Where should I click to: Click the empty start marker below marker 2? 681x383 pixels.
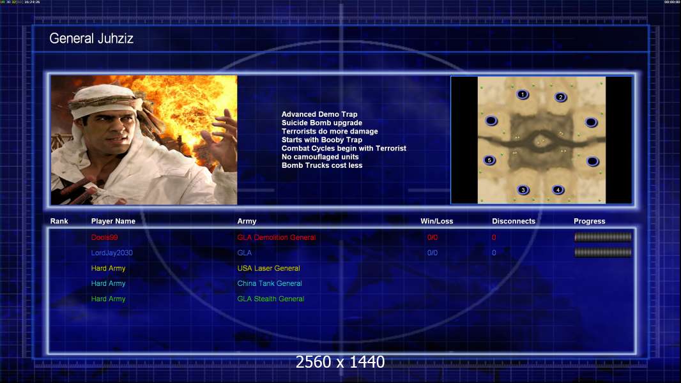point(591,122)
